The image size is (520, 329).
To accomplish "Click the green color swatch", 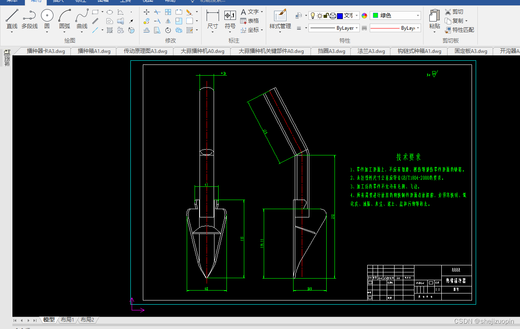I will click(x=375, y=16).
